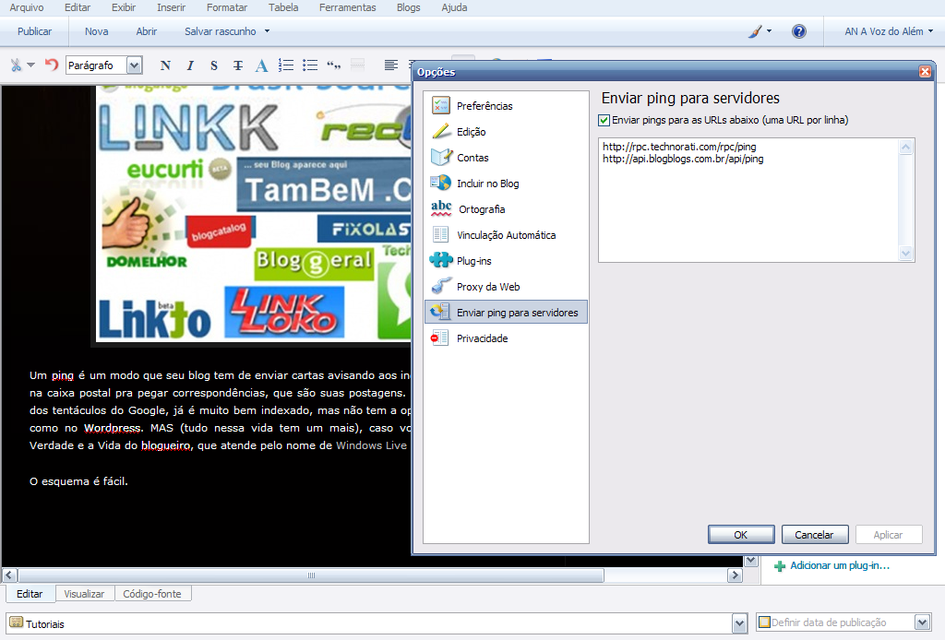Viewport: 945px width, 640px height.
Task: Open the Editar menu
Action: [x=78, y=7]
